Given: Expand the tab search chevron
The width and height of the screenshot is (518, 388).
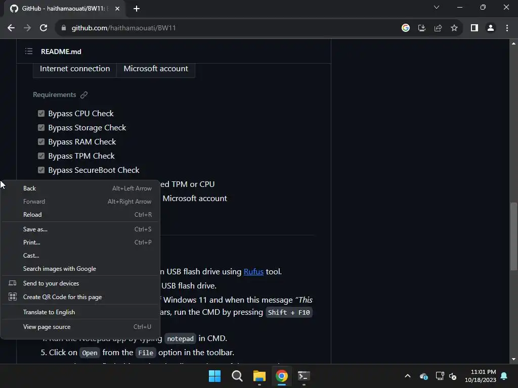Looking at the screenshot, I should tap(437, 7).
